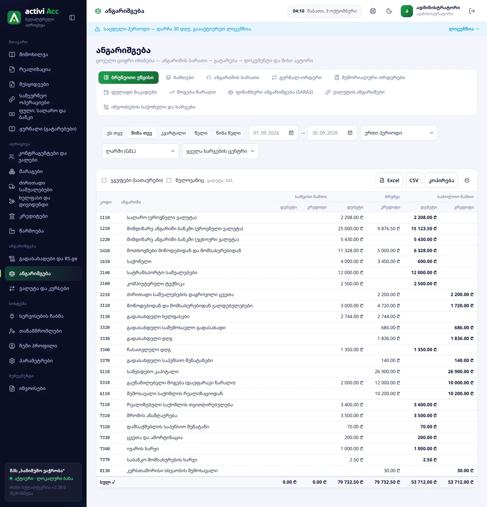Select the წინა წელი period option
487x507 pixels.
tap(228, 133)
